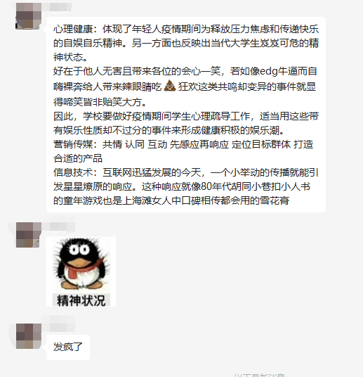Click the 信息技术 paragraph start

(73, 172)
